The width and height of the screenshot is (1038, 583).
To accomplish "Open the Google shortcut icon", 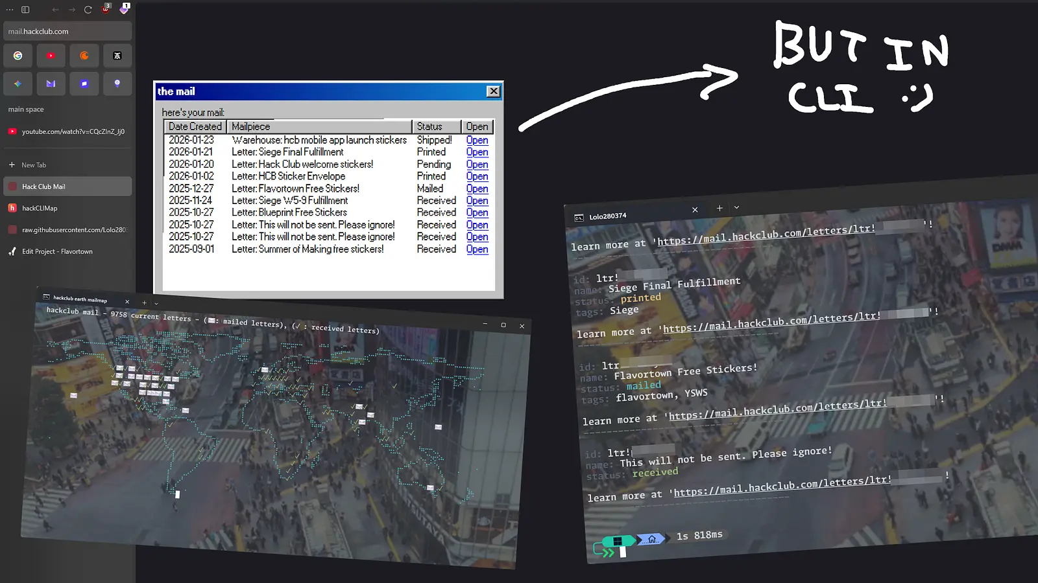I will 18,56.
